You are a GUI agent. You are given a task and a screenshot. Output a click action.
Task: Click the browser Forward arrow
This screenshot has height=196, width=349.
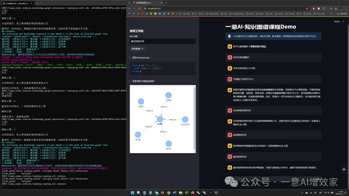[134, 8]
